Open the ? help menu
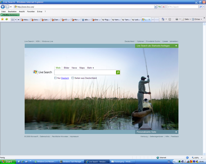 [x=45, y=12]
